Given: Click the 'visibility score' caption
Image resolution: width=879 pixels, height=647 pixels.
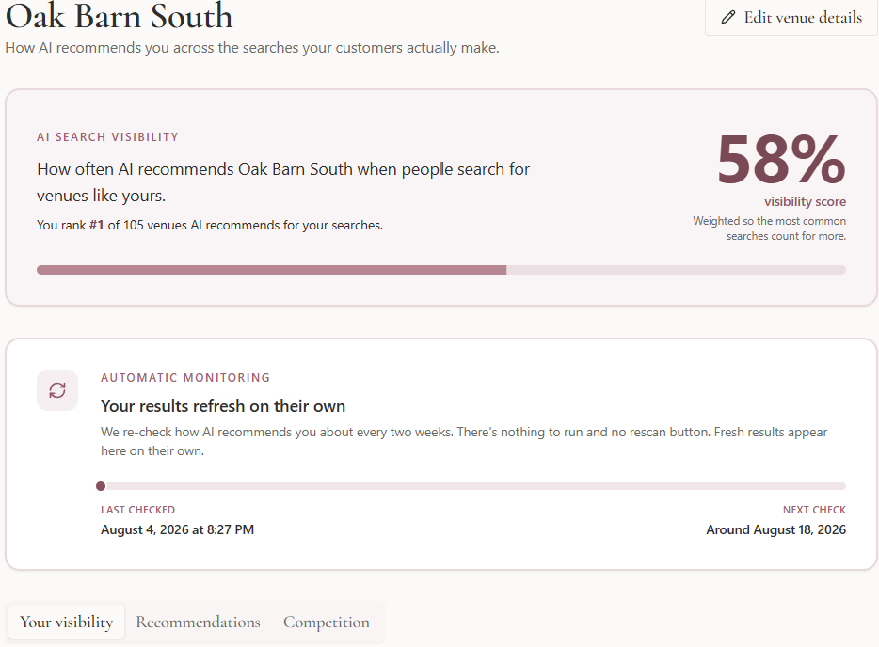Looking at the screenshot, I should pyautogui.click(x=805, y=201).
